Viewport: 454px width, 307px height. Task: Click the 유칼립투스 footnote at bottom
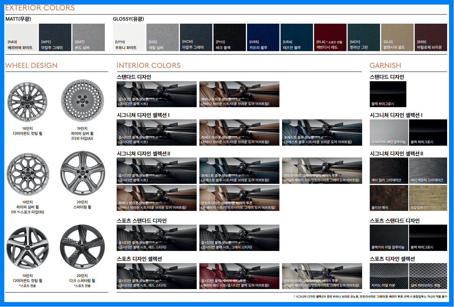point(370,297)
